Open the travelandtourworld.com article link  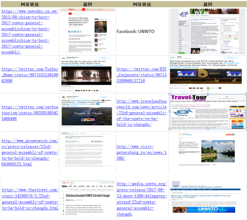pos(142,113)
